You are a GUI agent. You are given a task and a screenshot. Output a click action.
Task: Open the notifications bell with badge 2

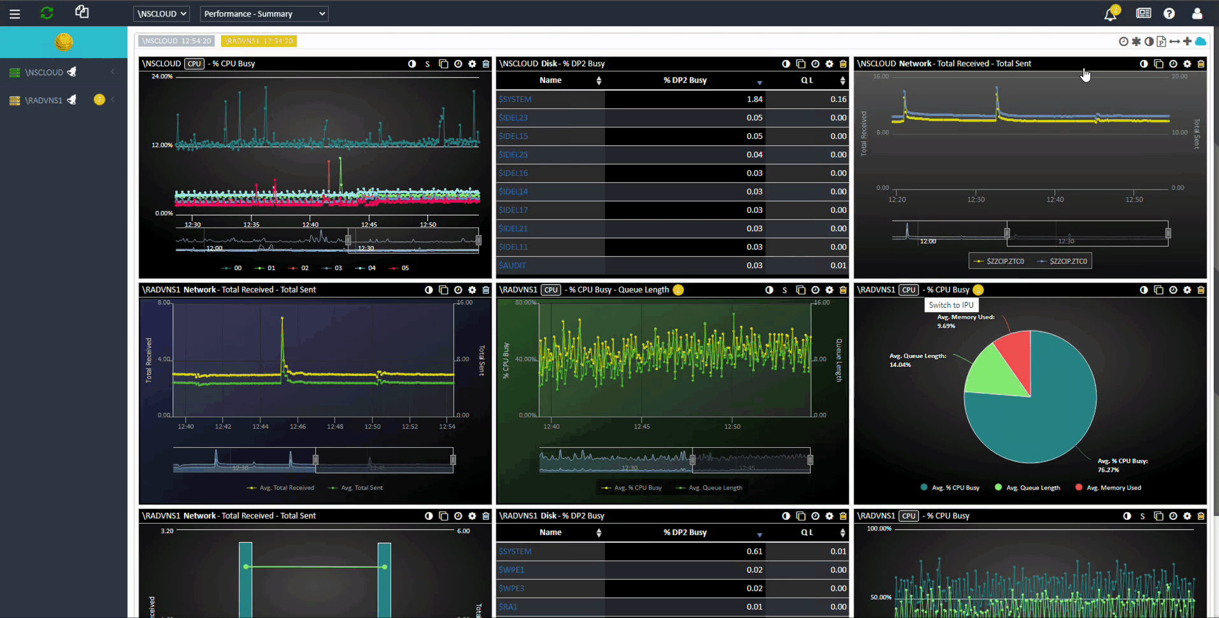pos(1110,14)
